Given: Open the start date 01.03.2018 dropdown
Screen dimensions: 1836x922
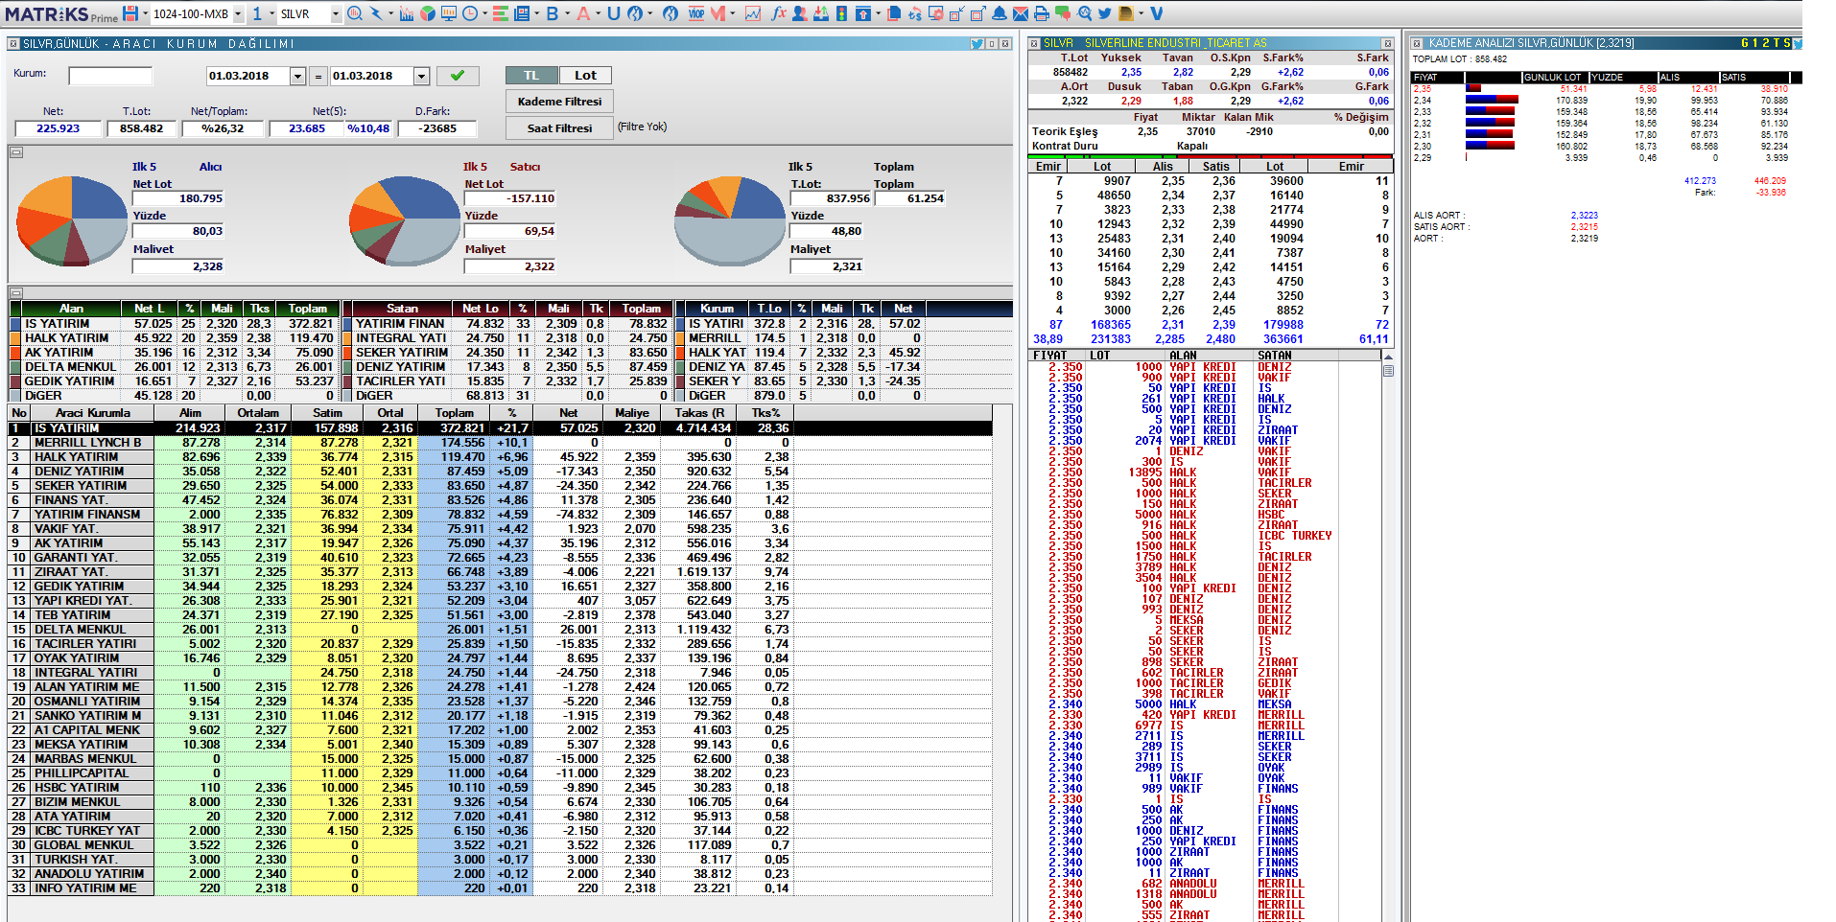Looking at the screenshot, I should (x=297, y=76).
